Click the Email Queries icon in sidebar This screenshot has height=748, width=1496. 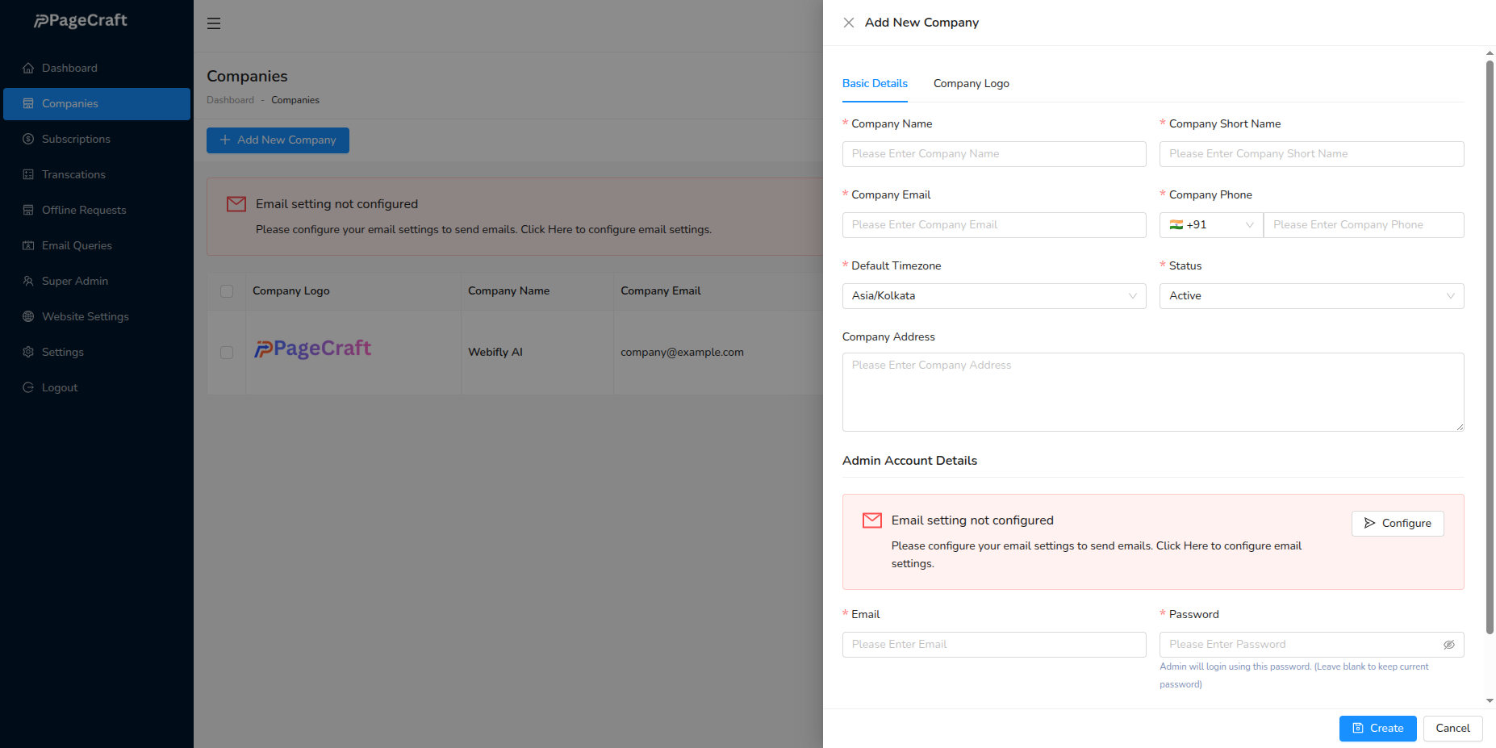click(28, 246)
